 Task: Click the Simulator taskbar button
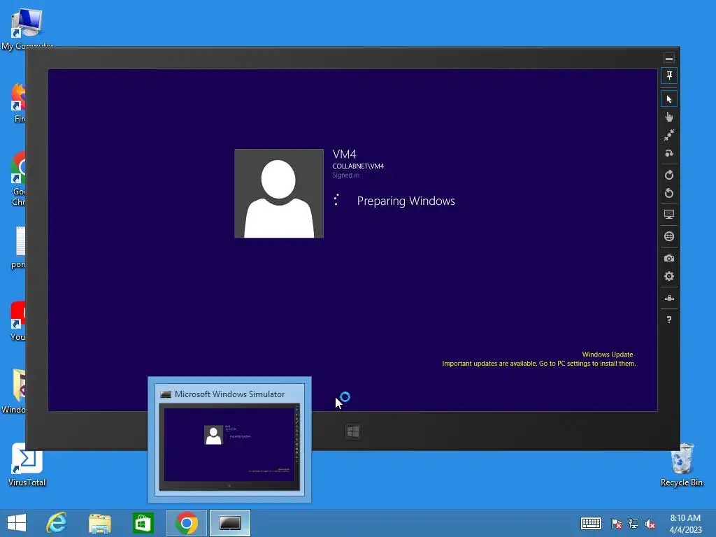(x=230, y=523)
